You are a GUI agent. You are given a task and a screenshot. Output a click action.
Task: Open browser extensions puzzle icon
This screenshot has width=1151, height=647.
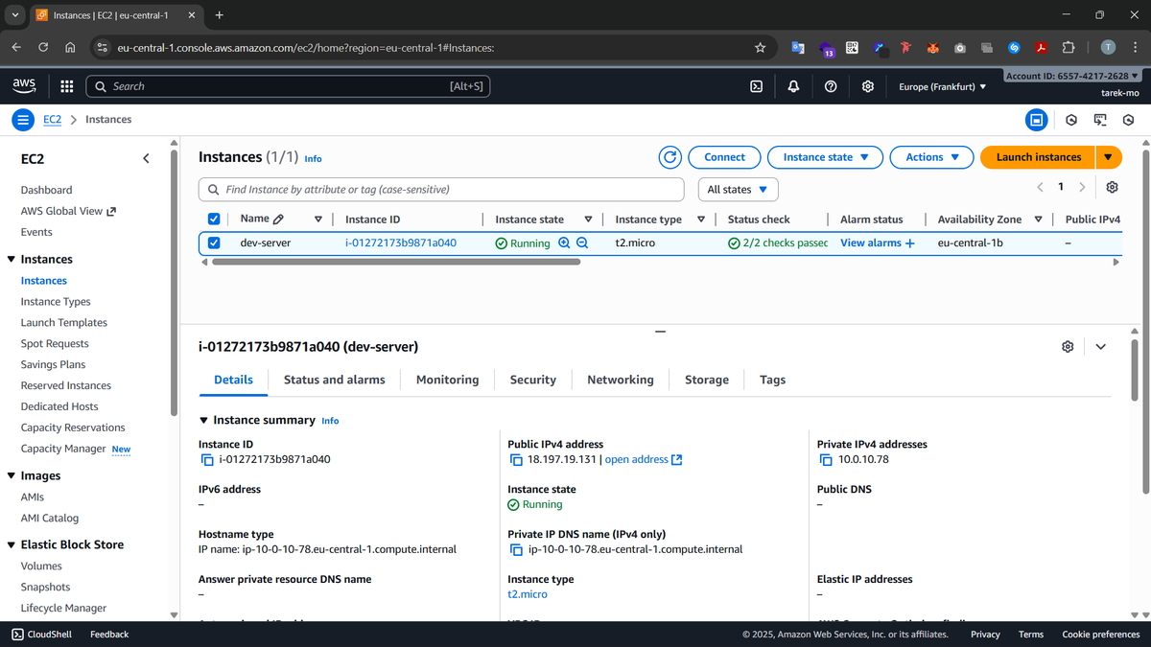coord(1068,47)
